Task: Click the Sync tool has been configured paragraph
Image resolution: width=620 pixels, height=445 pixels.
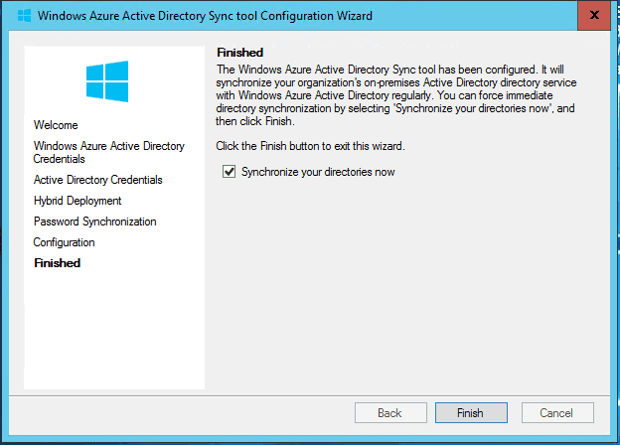Action: click(x=395, y=95)
